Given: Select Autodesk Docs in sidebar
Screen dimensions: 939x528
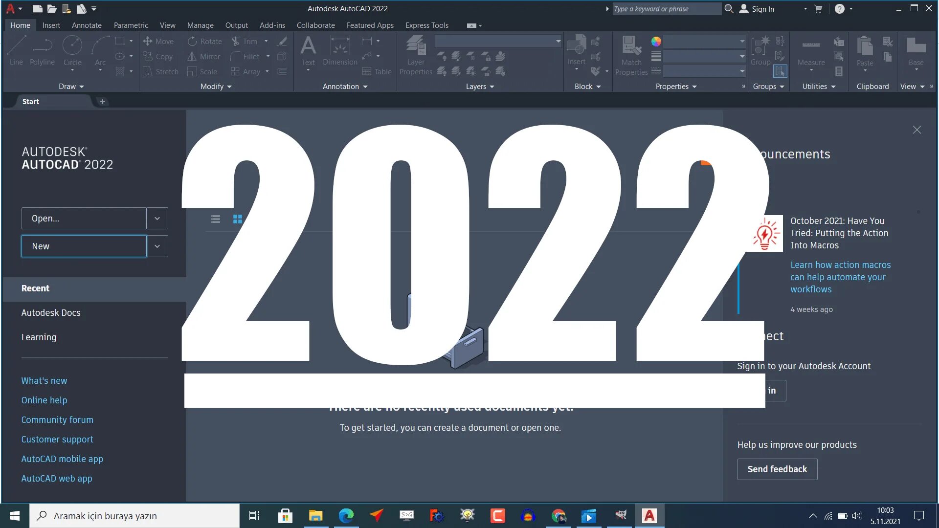Looking at the screenshot, I should tap(51, 313).
